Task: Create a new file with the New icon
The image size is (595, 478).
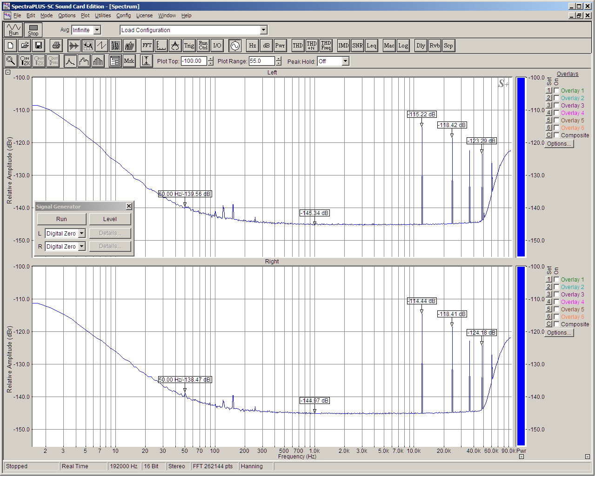Action: (11, 46)
